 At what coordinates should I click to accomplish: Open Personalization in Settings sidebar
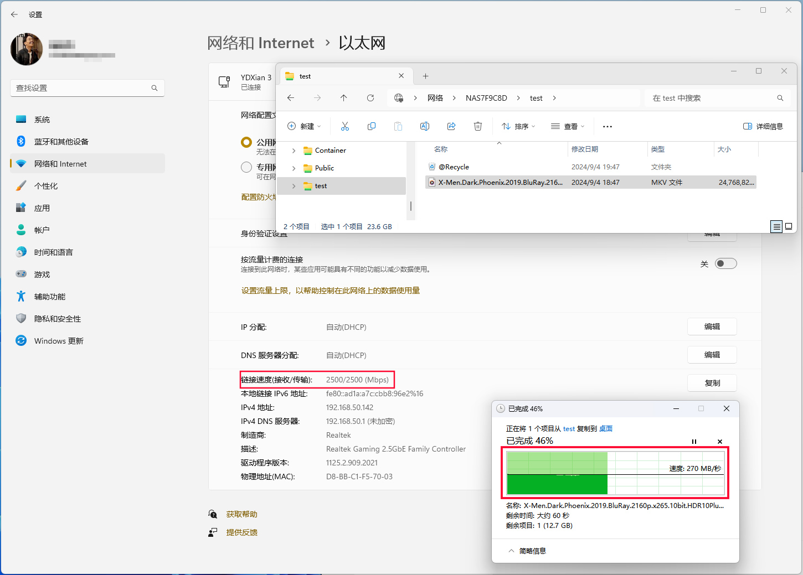click(87, 186)
